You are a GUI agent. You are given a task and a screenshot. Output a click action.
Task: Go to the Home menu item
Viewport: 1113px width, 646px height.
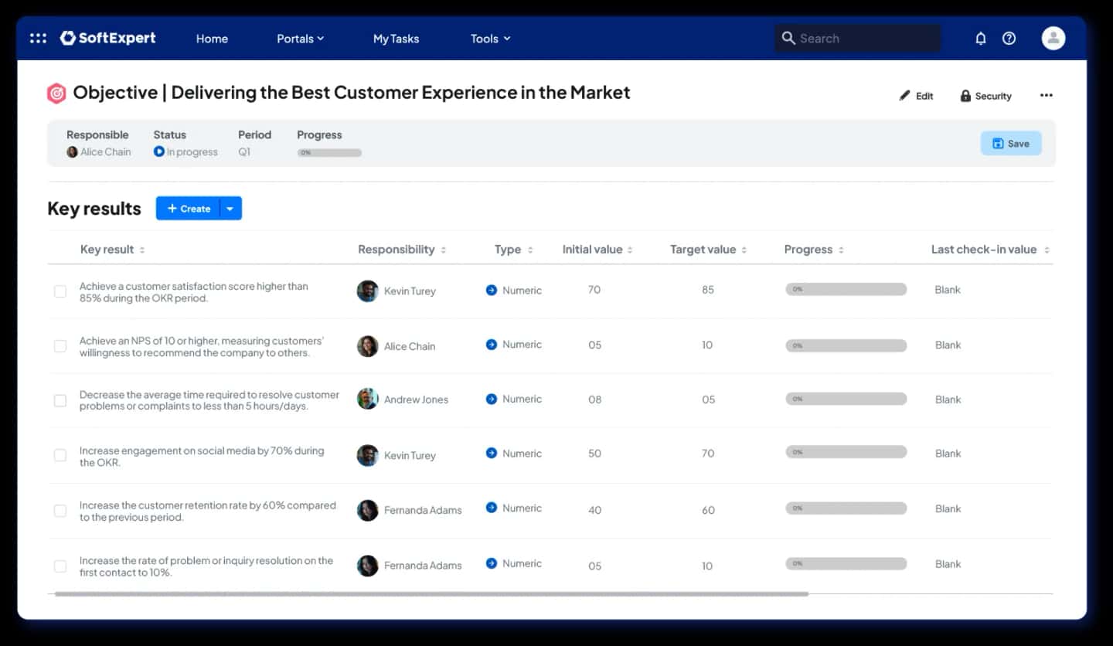coord(212,39)
